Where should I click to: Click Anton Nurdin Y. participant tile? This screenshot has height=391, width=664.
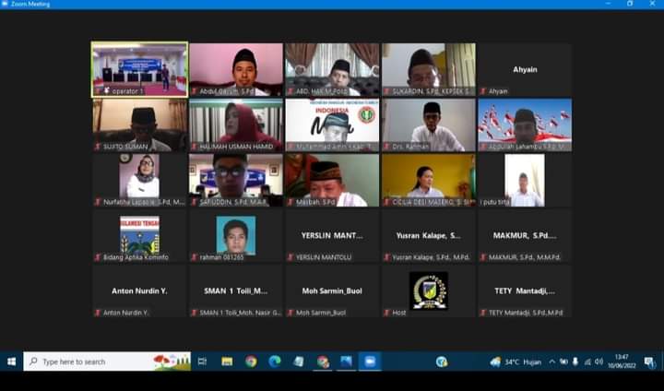139,291
